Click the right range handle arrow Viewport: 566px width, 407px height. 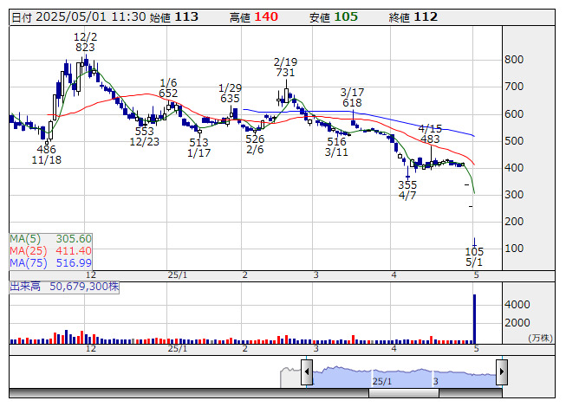pos(502,371)
